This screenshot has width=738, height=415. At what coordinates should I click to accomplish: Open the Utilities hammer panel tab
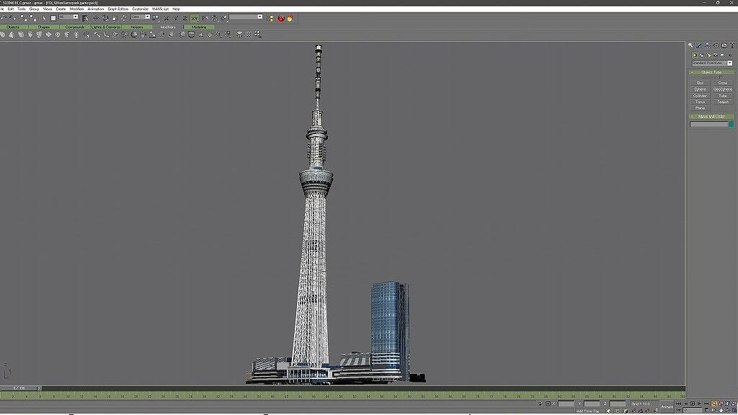(x=732, y=45)
